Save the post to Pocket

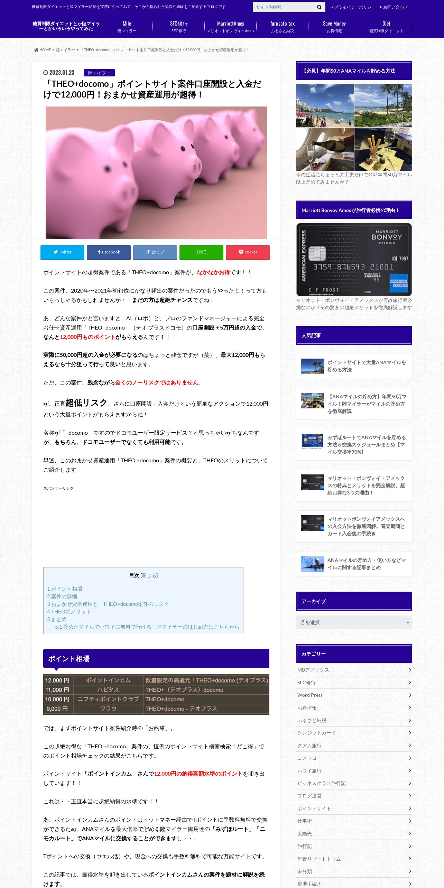[248, 252]
